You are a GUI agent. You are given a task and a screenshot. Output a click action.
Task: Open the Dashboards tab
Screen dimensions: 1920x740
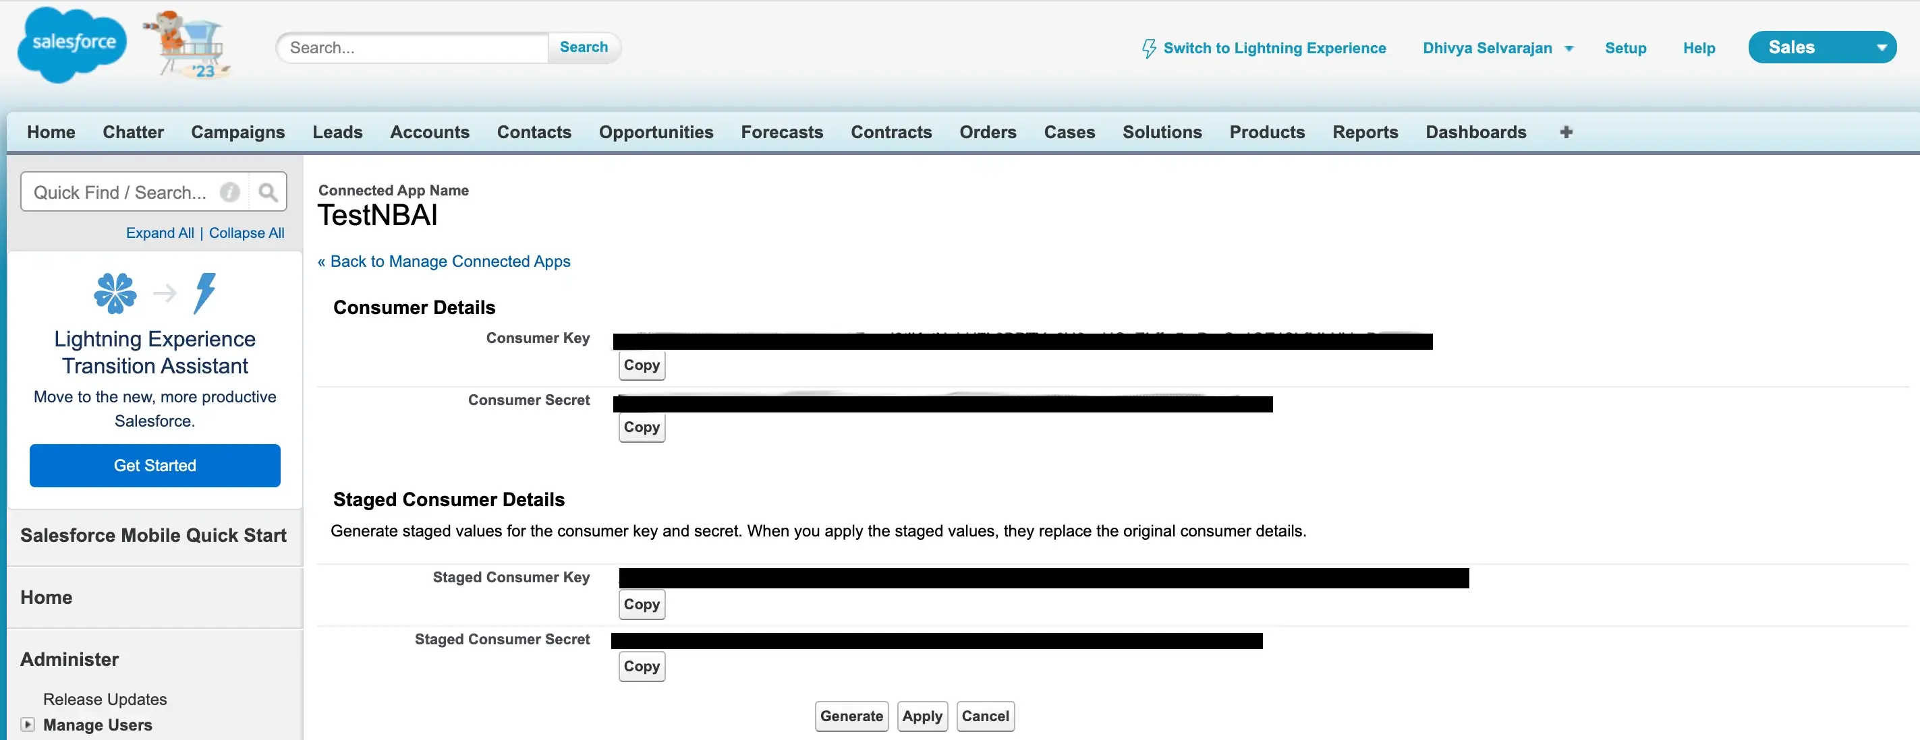(1476, 132)
